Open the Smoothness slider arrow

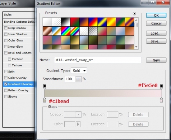pos(78,79)
